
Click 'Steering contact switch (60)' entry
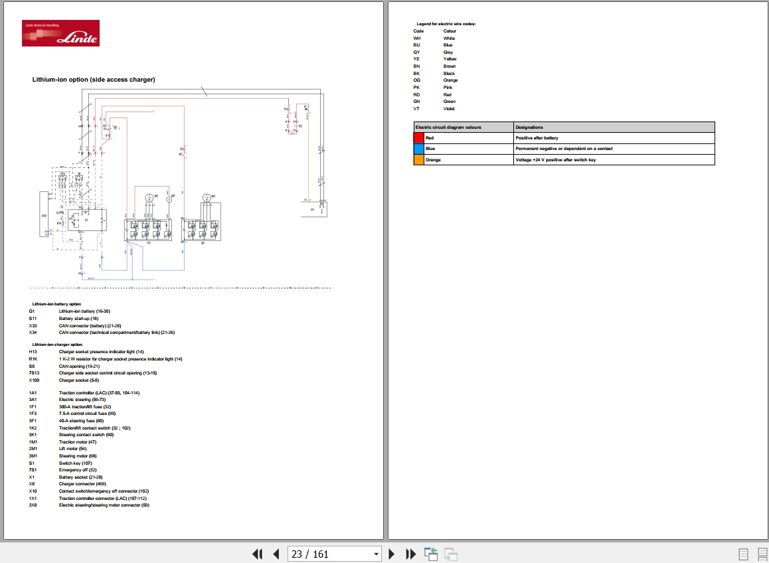point(86,434)
